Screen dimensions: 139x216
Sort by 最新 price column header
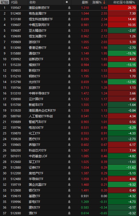coord(85,2)
